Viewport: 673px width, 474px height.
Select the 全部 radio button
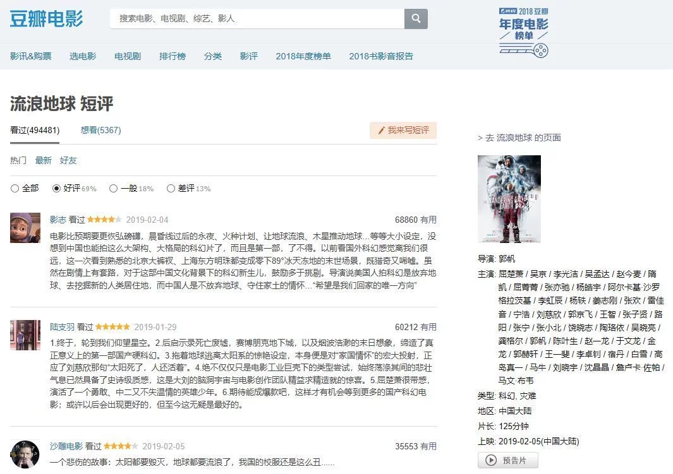pos(15,188)
